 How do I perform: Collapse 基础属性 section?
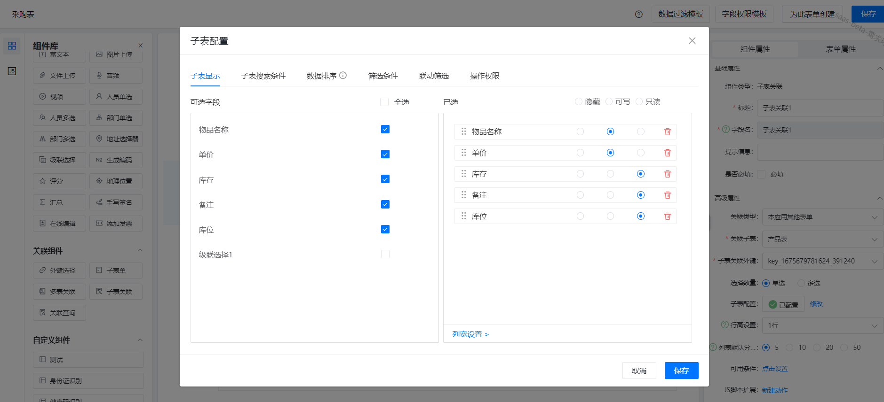pos(880,69)
